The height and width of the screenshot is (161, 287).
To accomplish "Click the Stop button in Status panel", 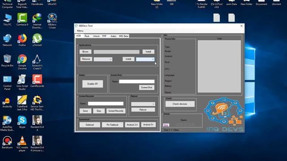I will click(166, 125).
